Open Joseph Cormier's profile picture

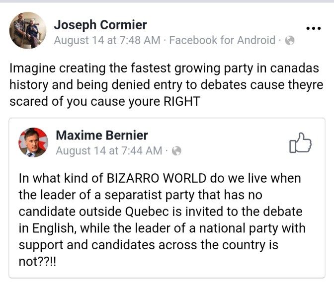[x=28, y=31]
